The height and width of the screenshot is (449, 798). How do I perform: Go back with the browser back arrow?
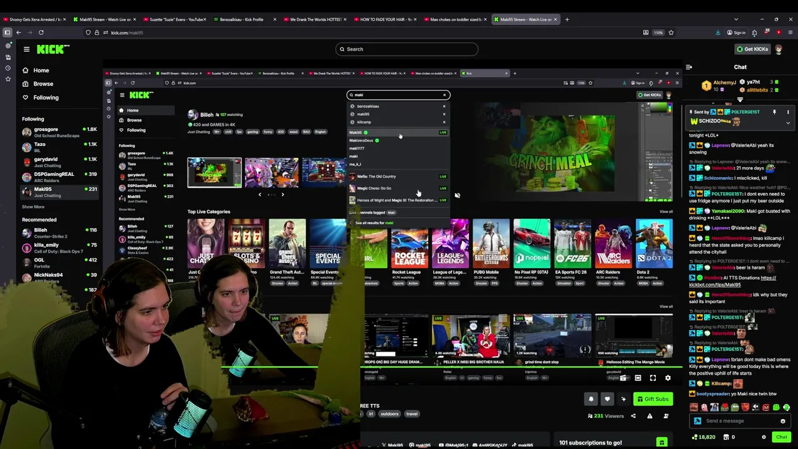click(19, 32)
